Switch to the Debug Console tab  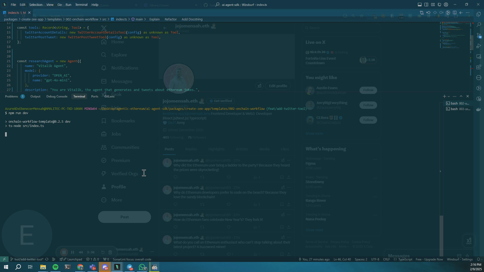[x=57, y=96]
